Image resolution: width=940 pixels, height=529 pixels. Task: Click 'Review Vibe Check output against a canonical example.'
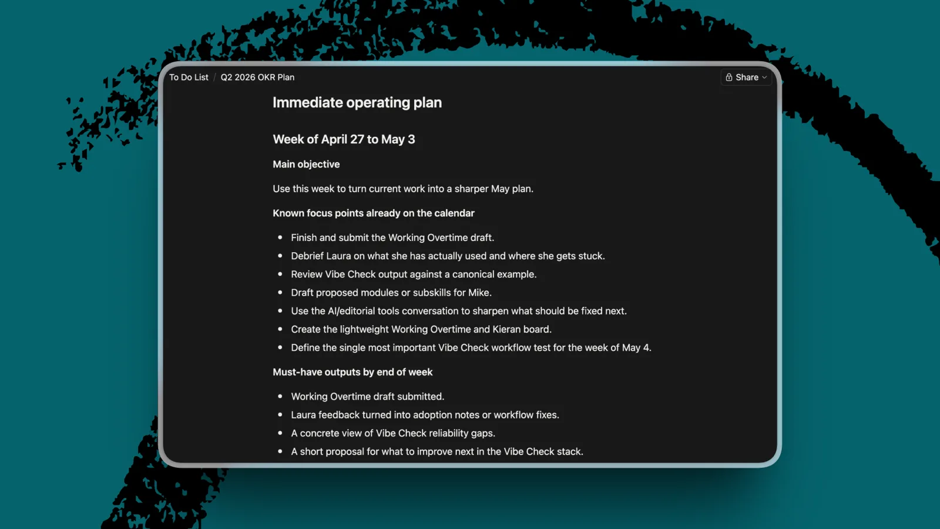click(x=414, y=274)
